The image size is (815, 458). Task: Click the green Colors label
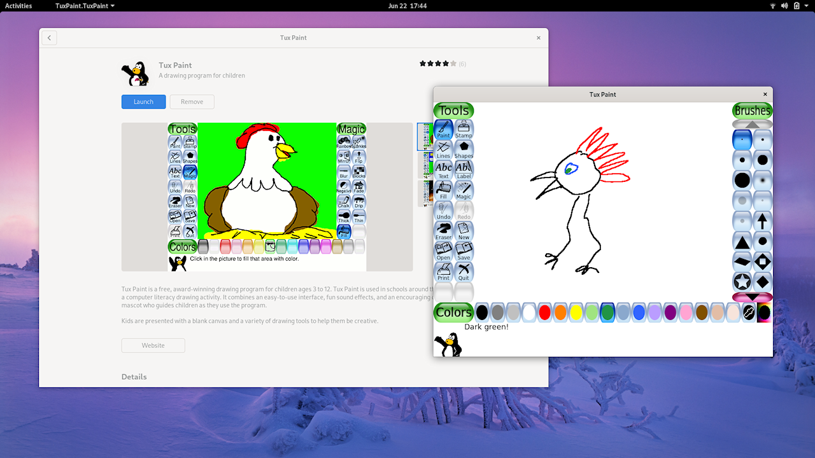point(454,312)
